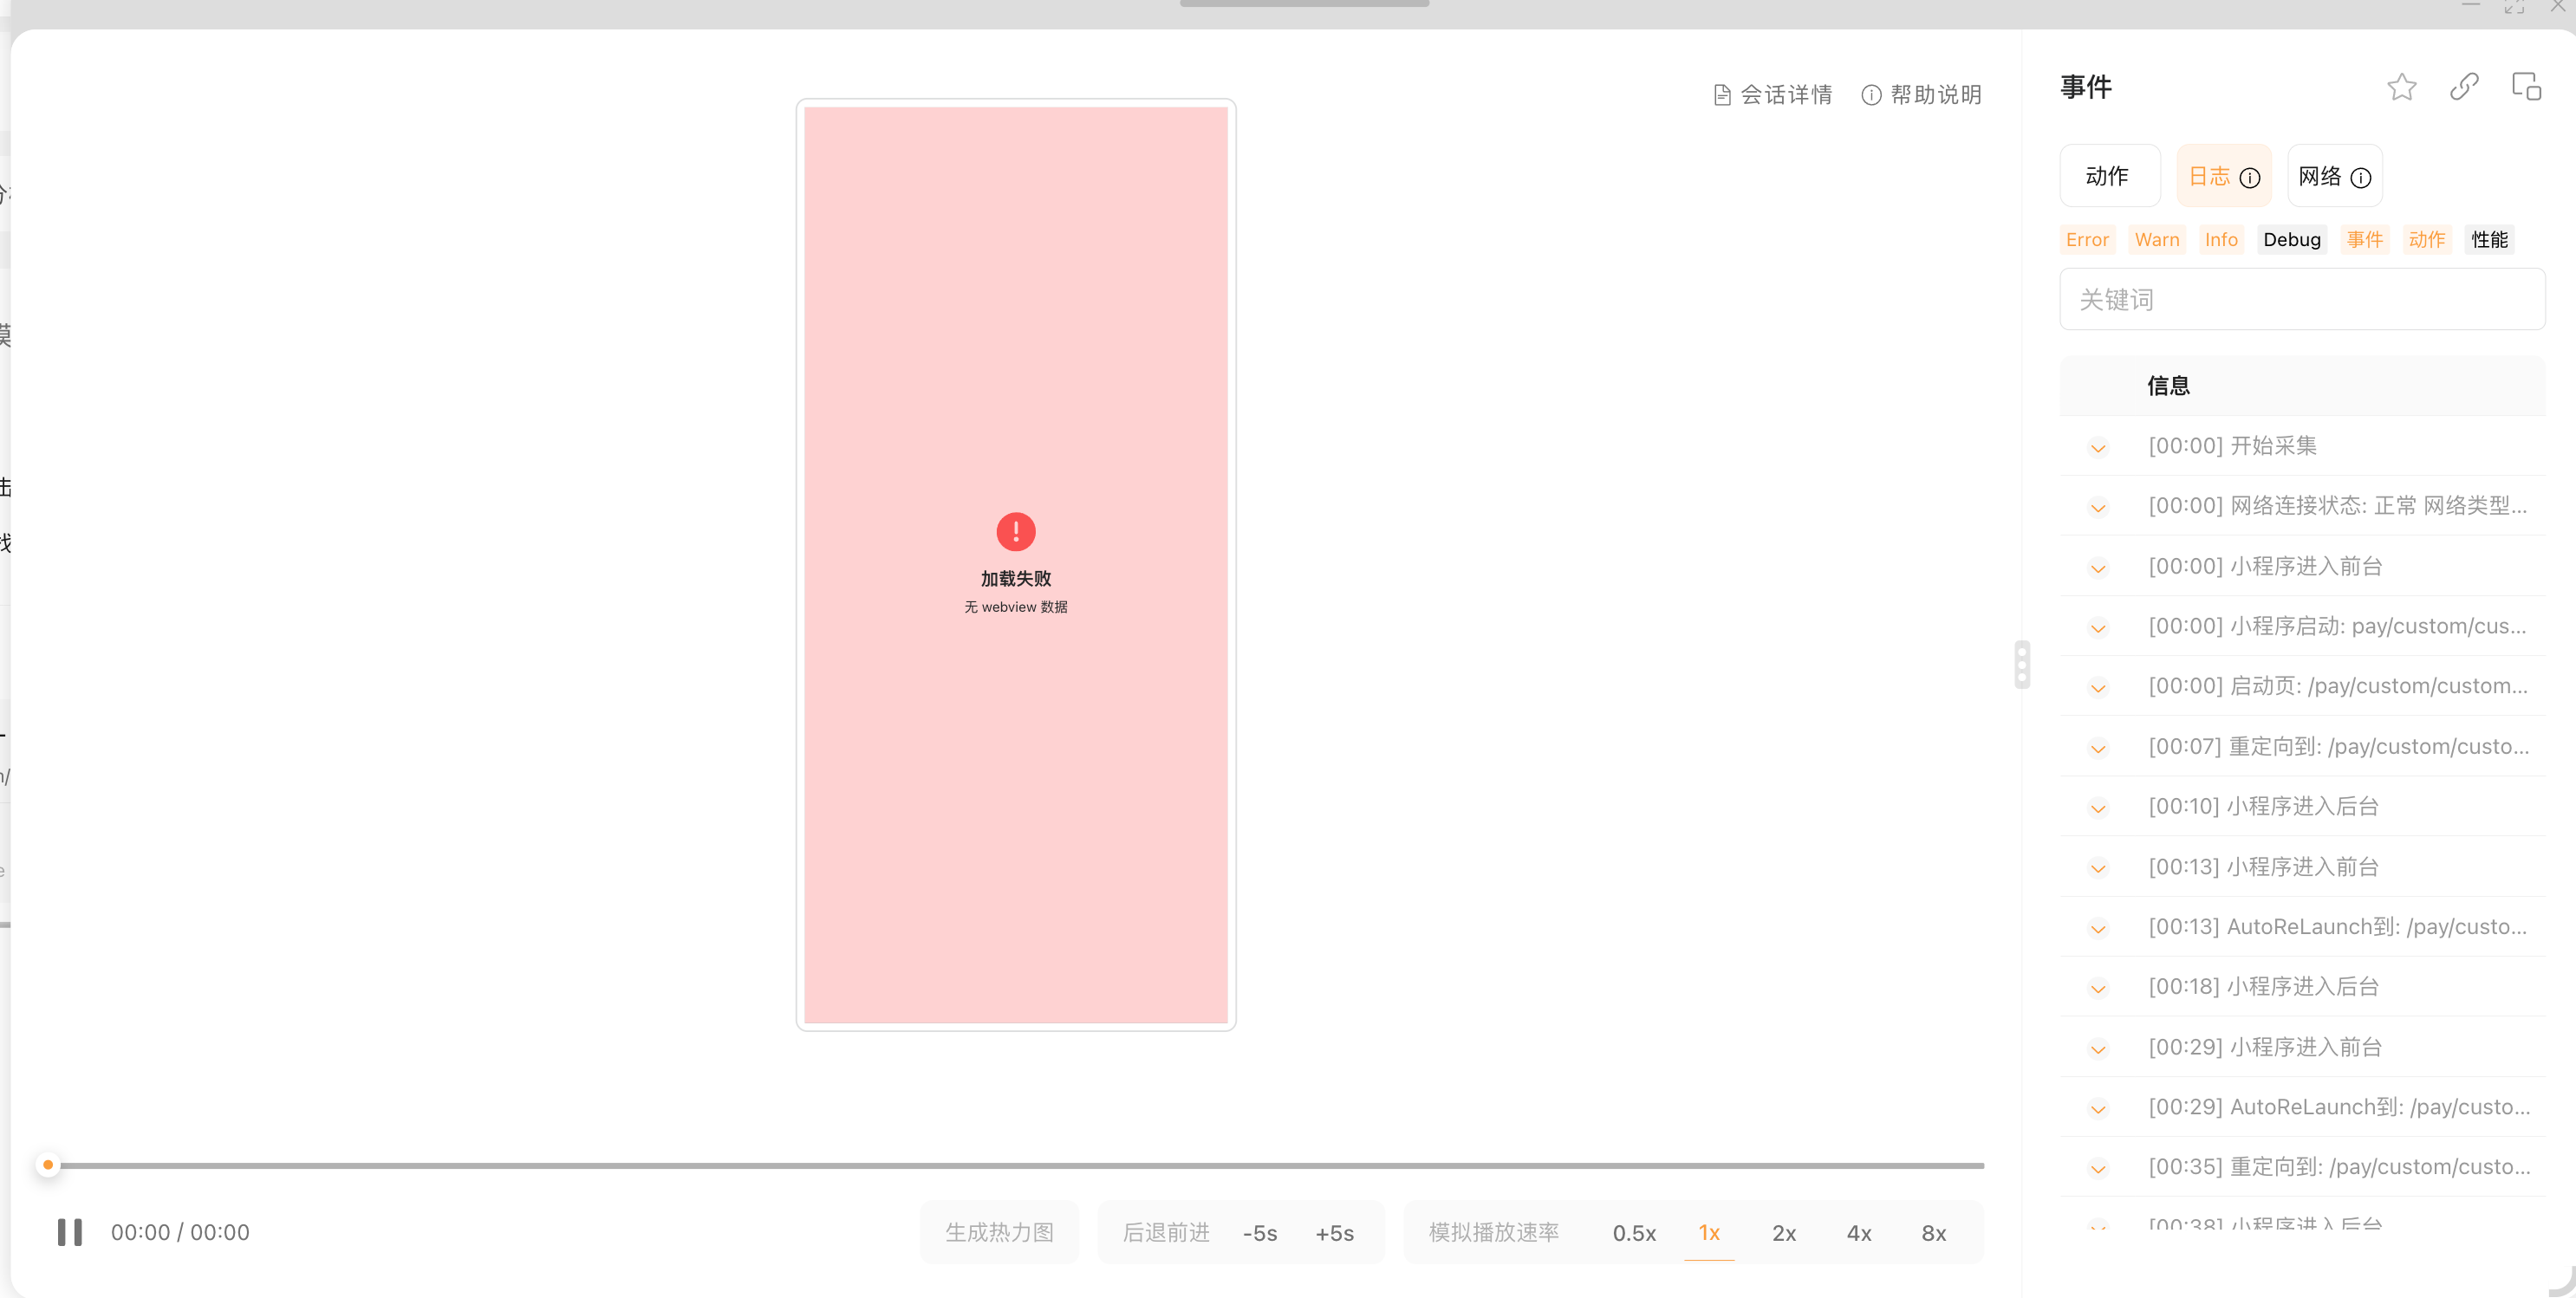Click the 帮助说明 help icon
Viewport: 2576px width, 1298px height.
pos(1871,95)
